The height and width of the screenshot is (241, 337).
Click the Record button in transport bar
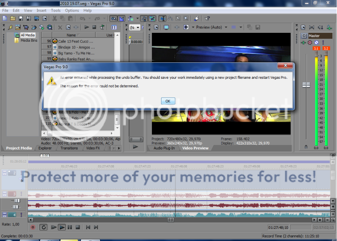33,227
